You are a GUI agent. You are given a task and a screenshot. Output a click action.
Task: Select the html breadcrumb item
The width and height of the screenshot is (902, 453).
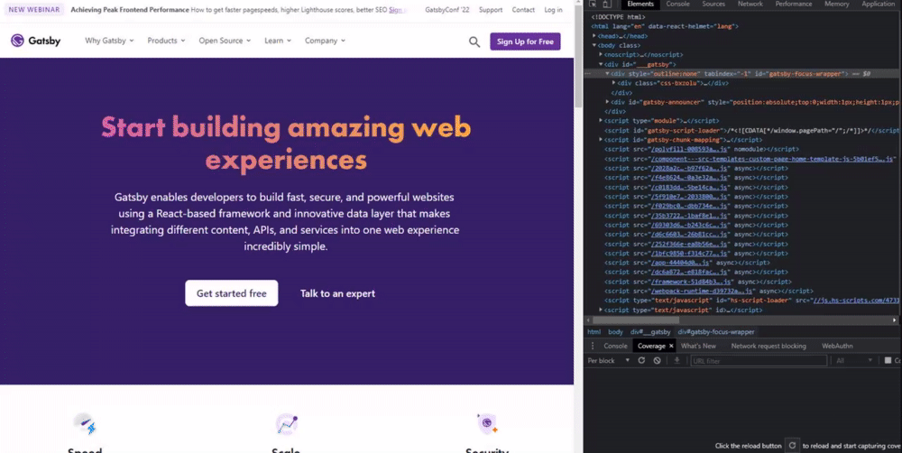click(x=594, y=331)
